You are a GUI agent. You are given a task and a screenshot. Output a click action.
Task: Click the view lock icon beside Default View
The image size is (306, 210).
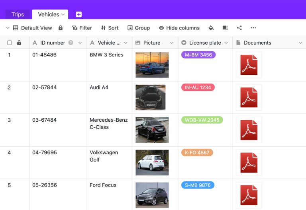point(61,28)
